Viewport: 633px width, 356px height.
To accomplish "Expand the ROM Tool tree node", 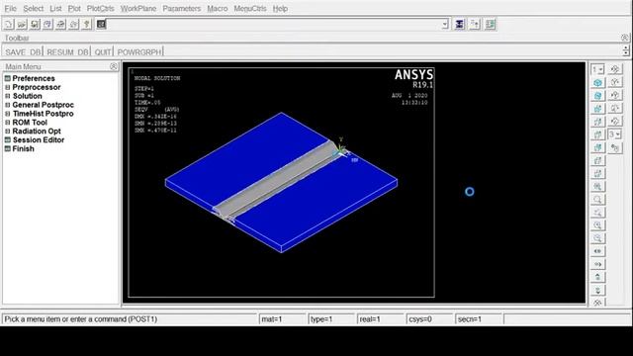I will click(x=7, y=123).
